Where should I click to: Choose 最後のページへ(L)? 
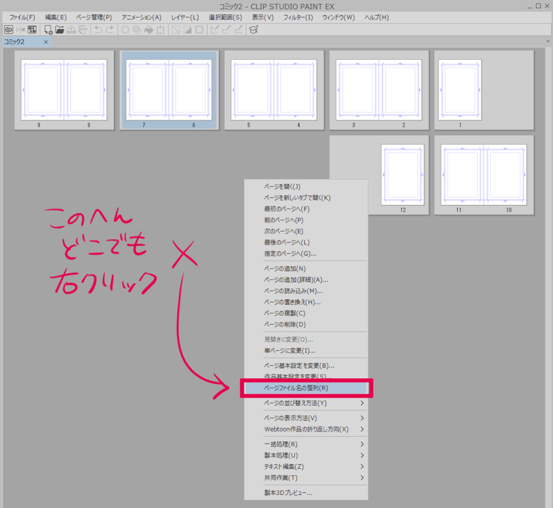point(306,243)
